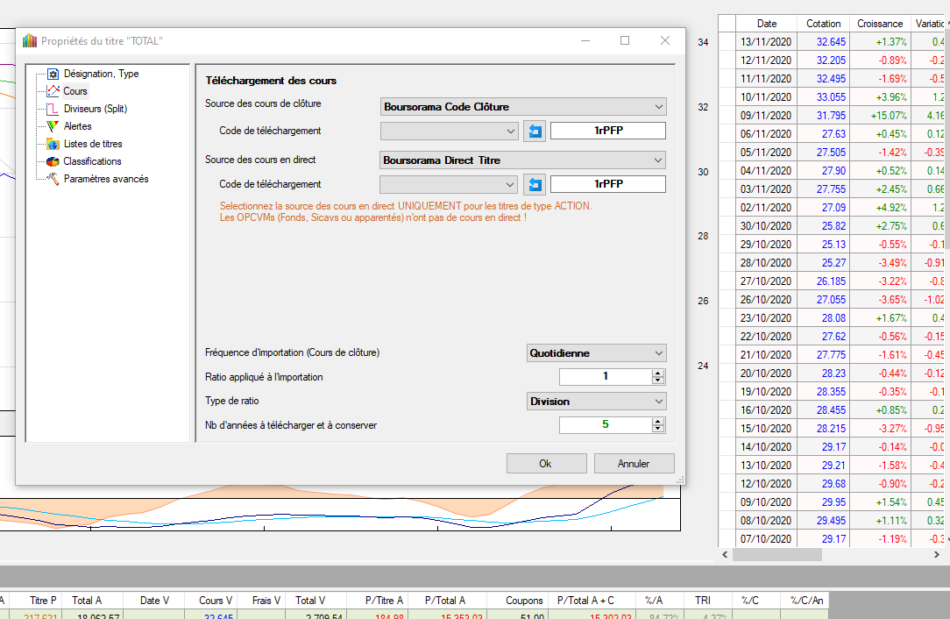Confirm with the Ok button
The width and height of the screenshot is (950, 619).
pos(545,464)
